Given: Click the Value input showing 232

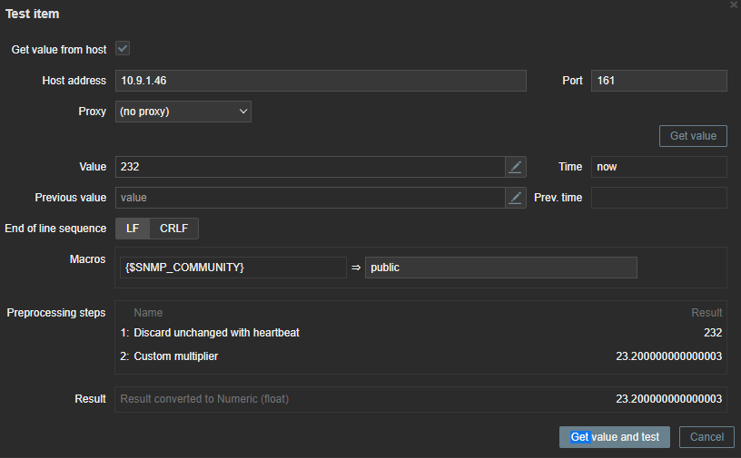Looking at the screenshot, I should 310,167.
